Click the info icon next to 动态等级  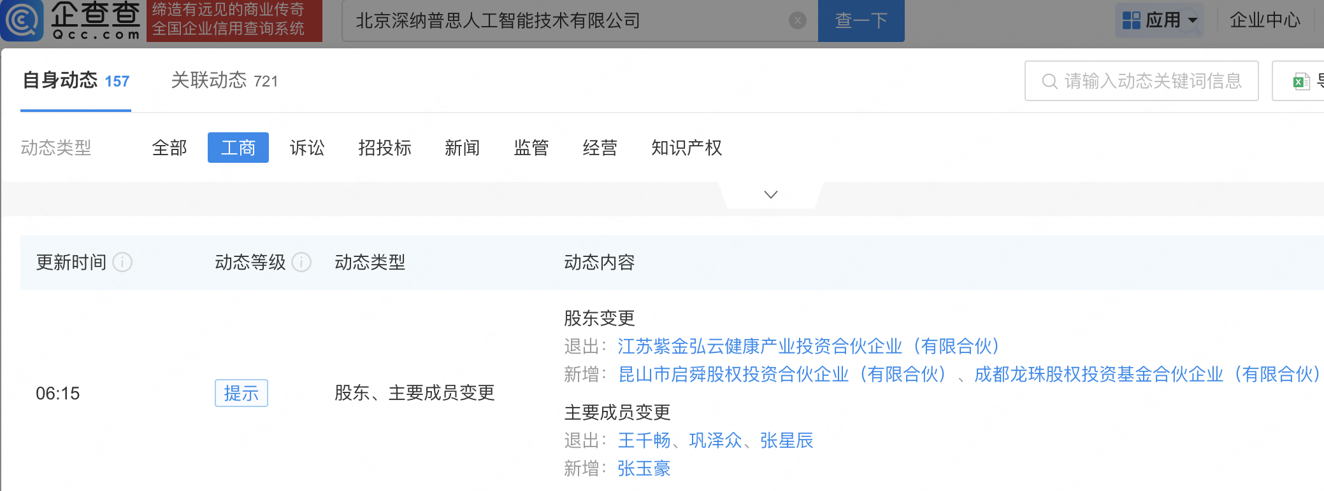[301, 262]
